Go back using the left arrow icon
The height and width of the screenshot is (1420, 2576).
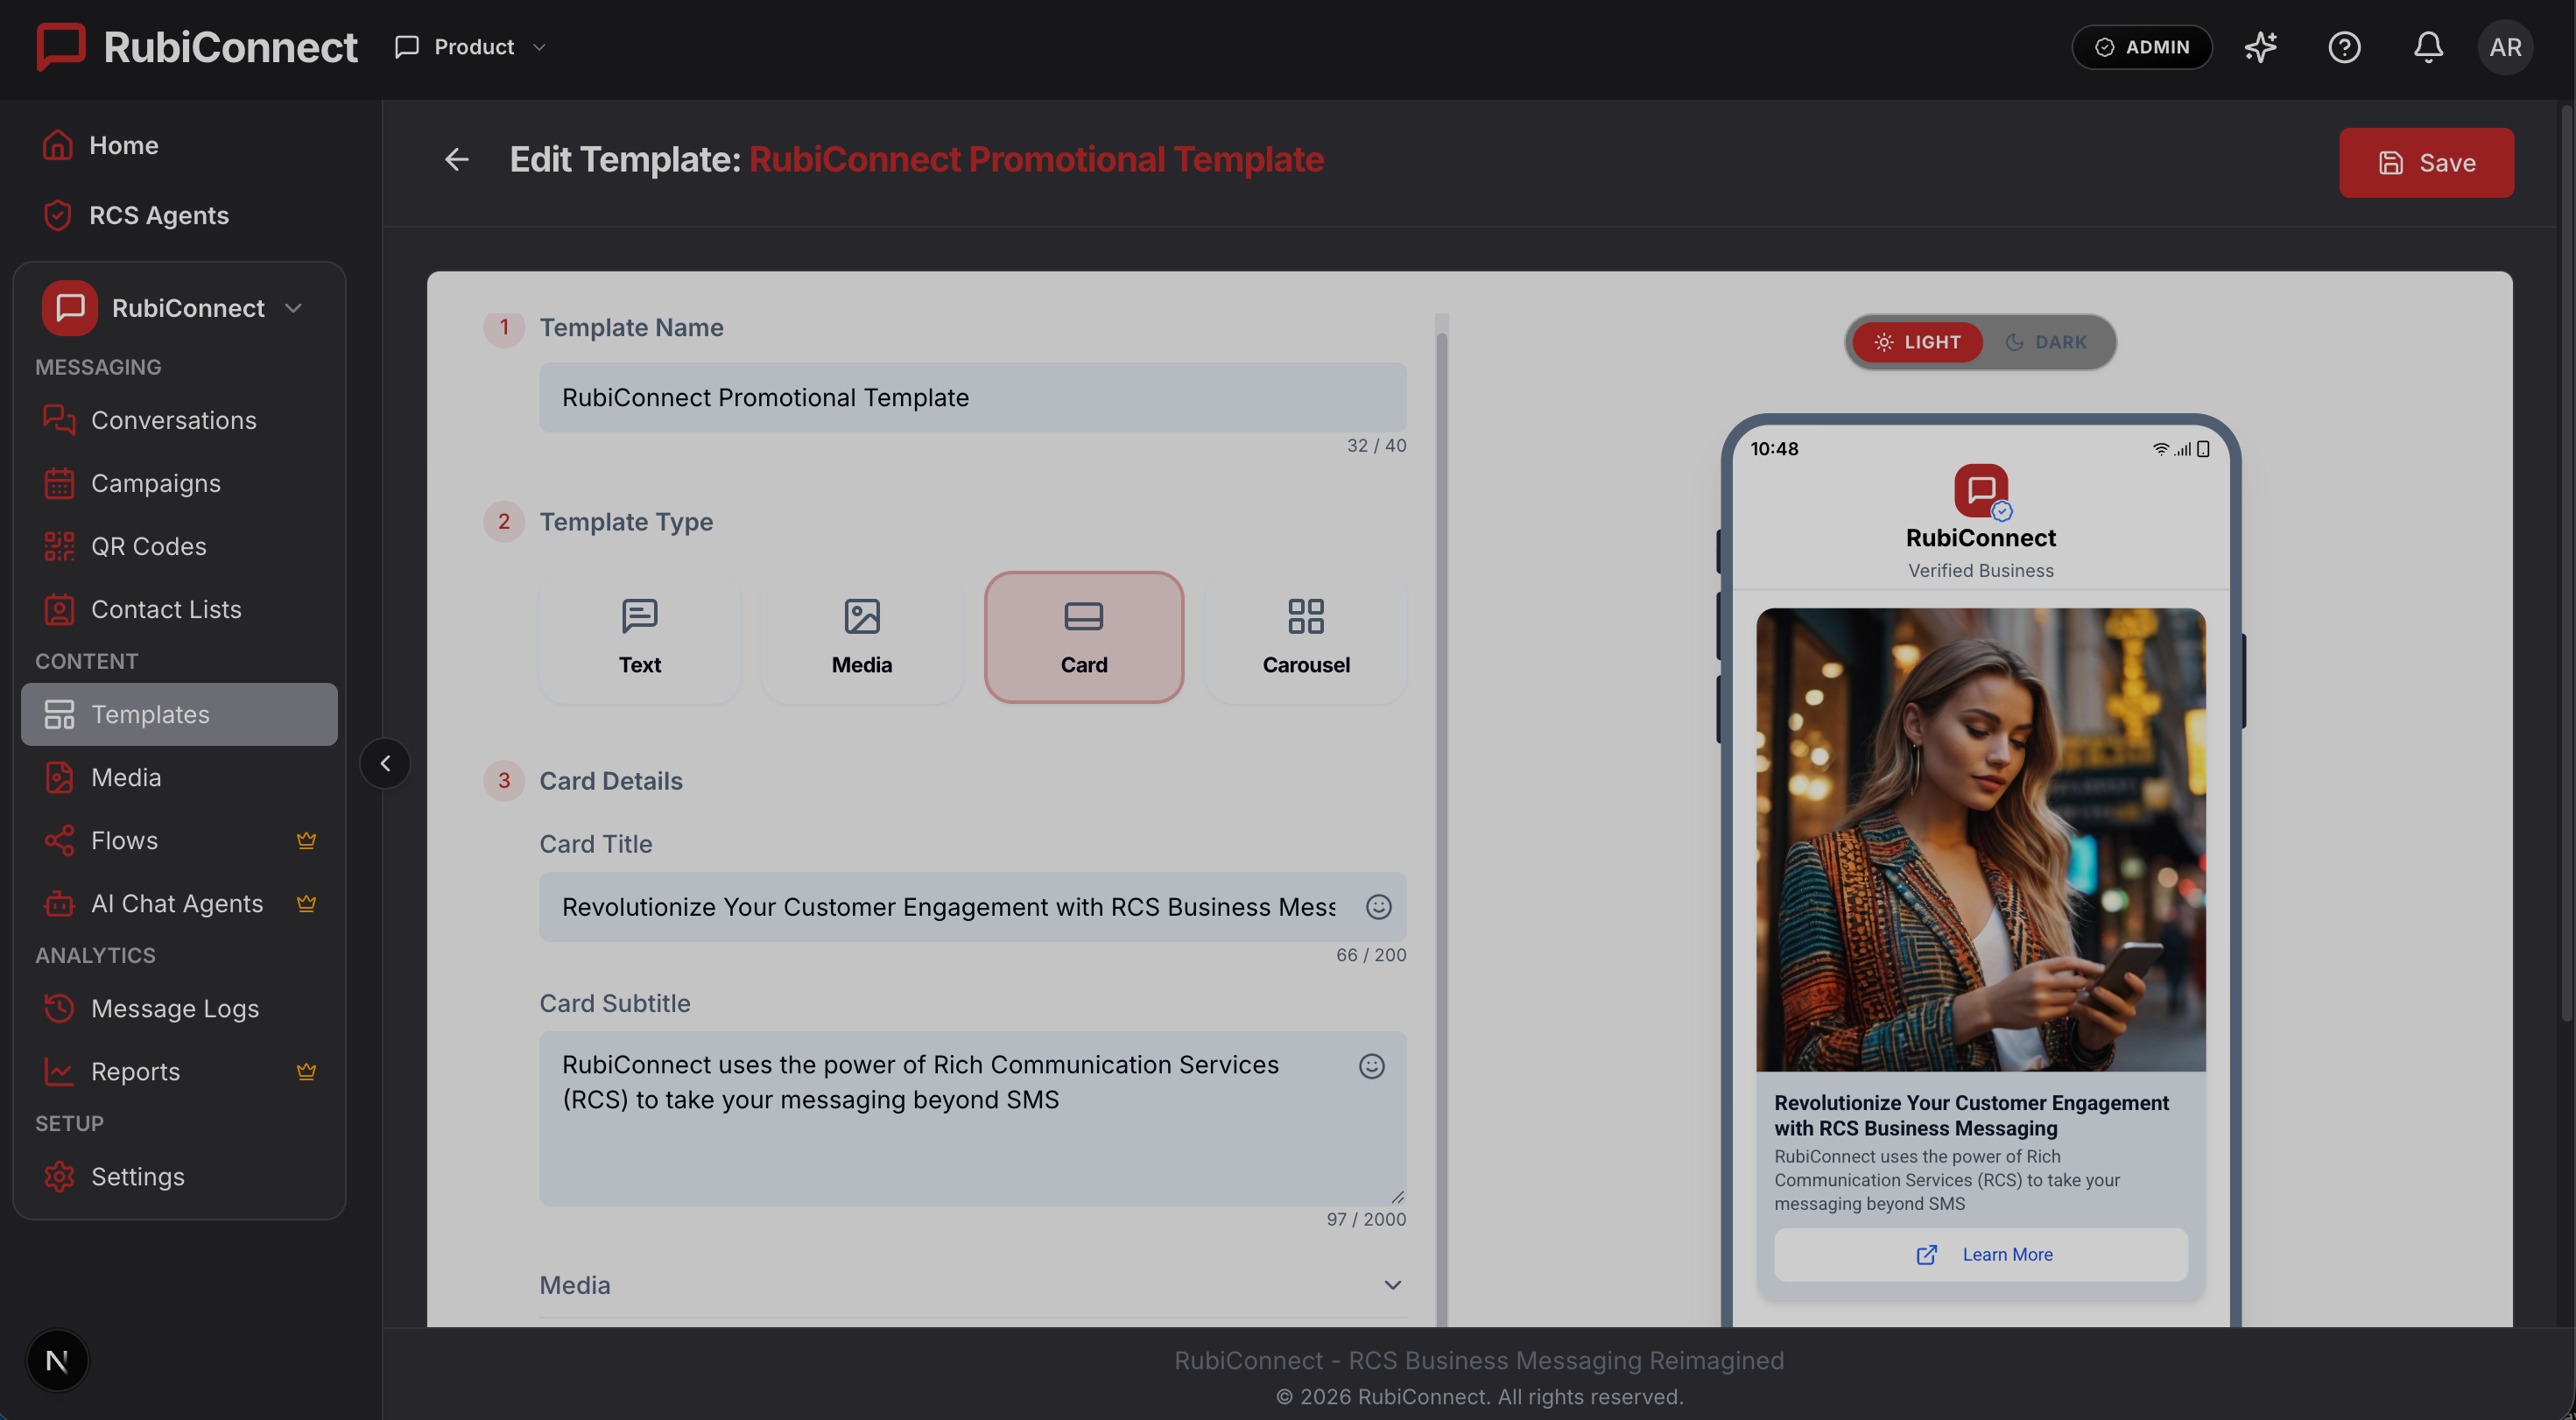[x=457, y=159]
